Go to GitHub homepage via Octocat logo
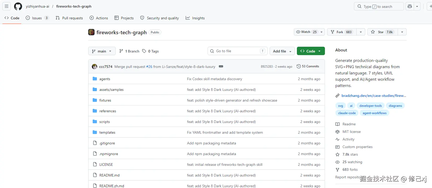This screenshot has height=188, width=432. click(18, 6)
